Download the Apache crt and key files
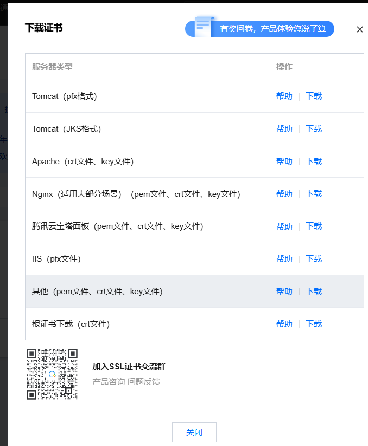This screenshot has width=368, height=446. [314, 162]
